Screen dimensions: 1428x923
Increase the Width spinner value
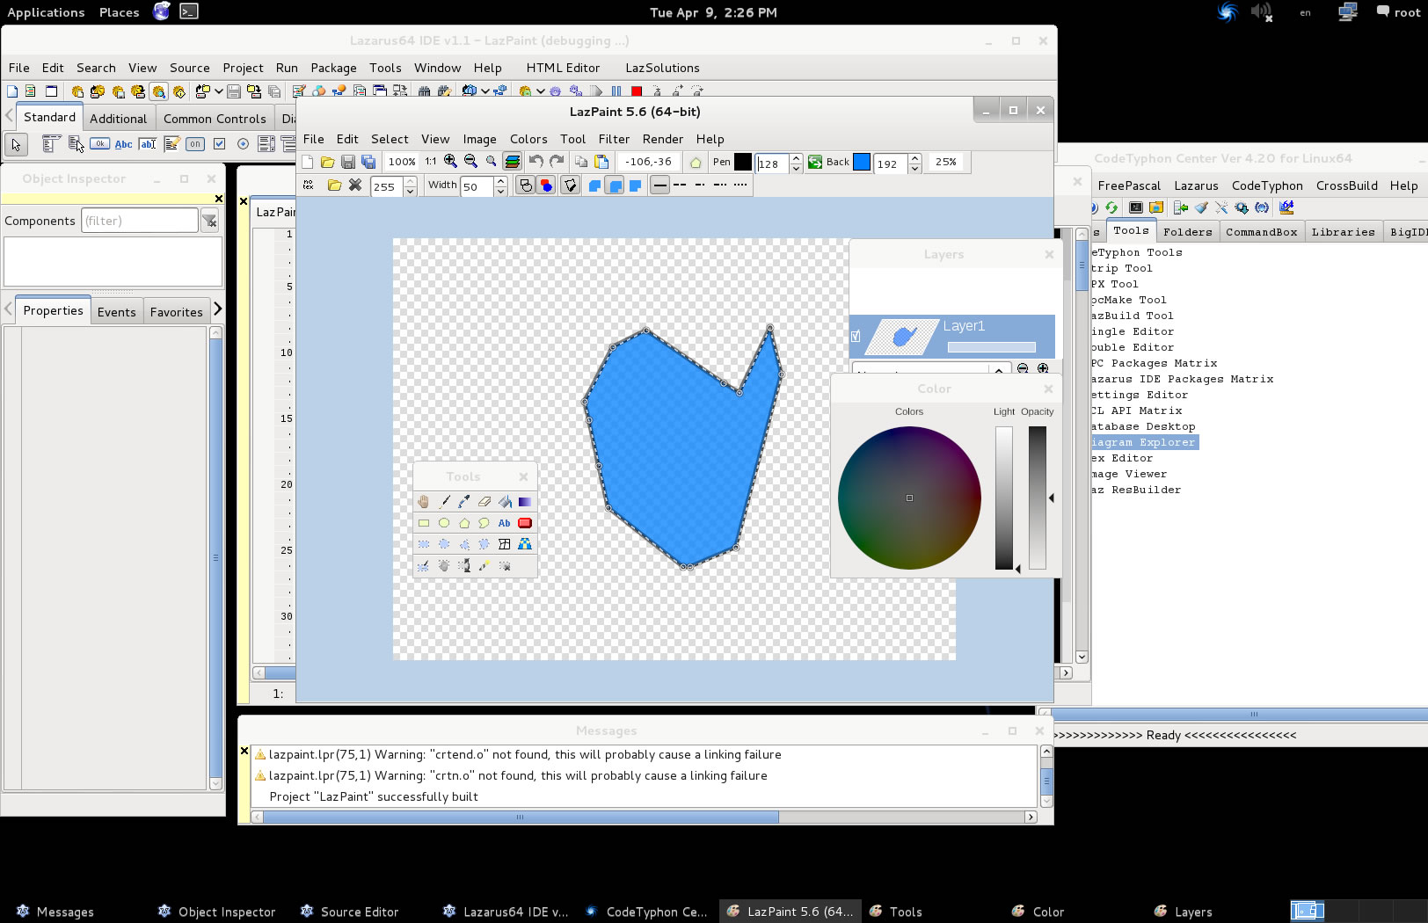500,181
